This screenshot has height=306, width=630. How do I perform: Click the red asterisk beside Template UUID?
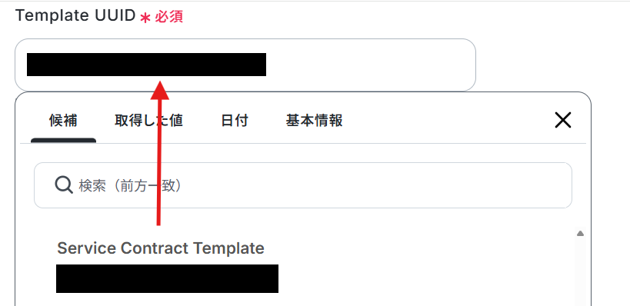(145, 18)
